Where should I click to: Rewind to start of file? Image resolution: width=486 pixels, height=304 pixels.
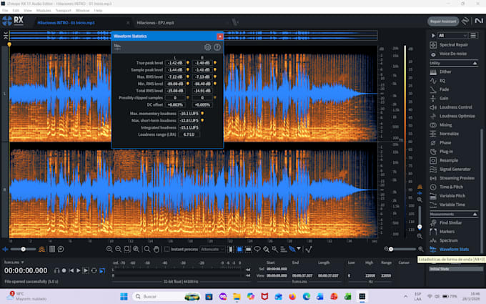pos(71,270)
